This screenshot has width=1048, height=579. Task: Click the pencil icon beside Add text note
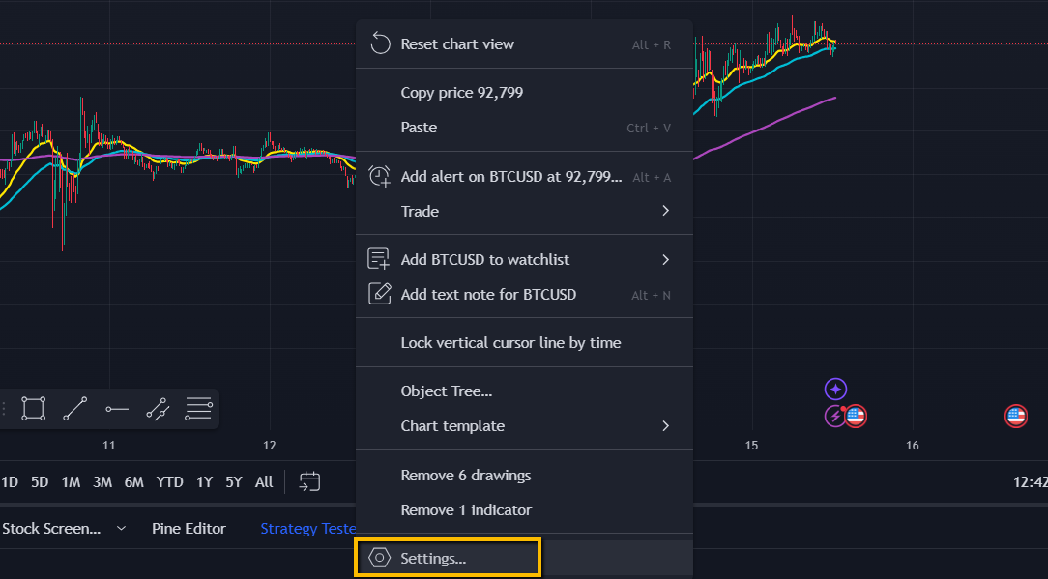(x=379, y=294)
